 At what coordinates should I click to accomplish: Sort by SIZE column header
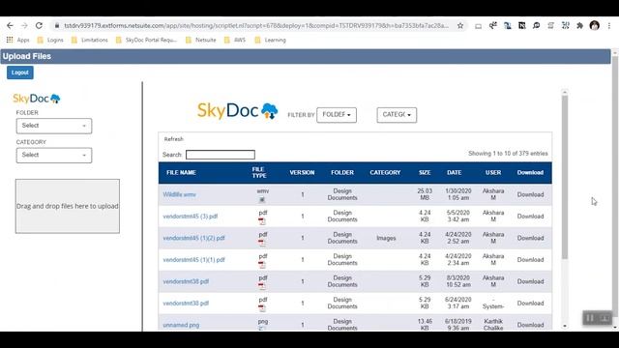425,172
